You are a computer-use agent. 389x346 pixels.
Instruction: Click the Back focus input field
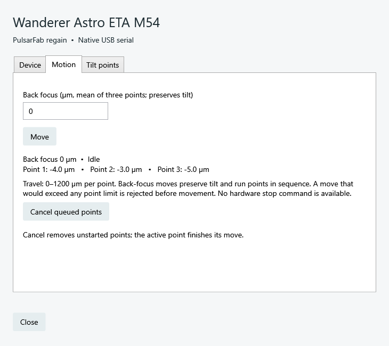click(66, 111)
